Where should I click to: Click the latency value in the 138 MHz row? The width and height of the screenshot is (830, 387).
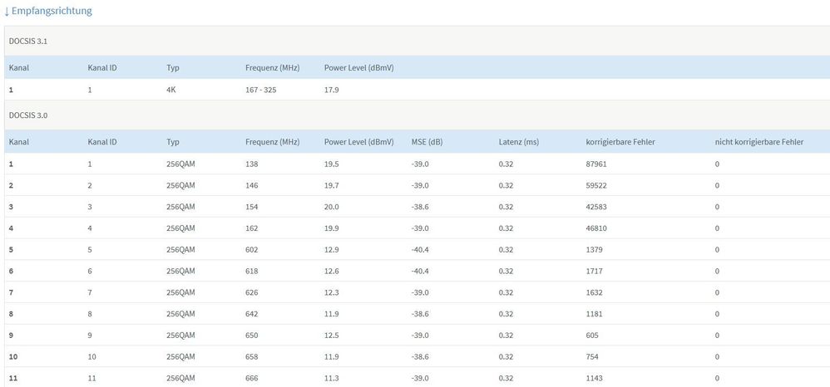tap(506, 164)
